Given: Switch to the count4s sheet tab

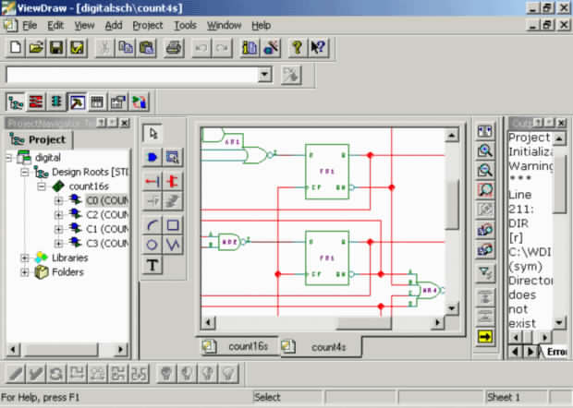Looking at the screenshot, I should click(320, 347).
